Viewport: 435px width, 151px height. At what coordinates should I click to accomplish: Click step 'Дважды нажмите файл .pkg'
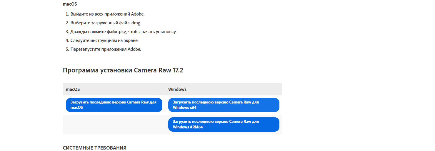124,32
